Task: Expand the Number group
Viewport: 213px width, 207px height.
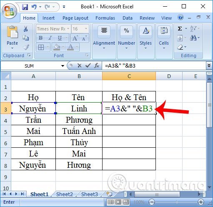Action: point(126,41)
